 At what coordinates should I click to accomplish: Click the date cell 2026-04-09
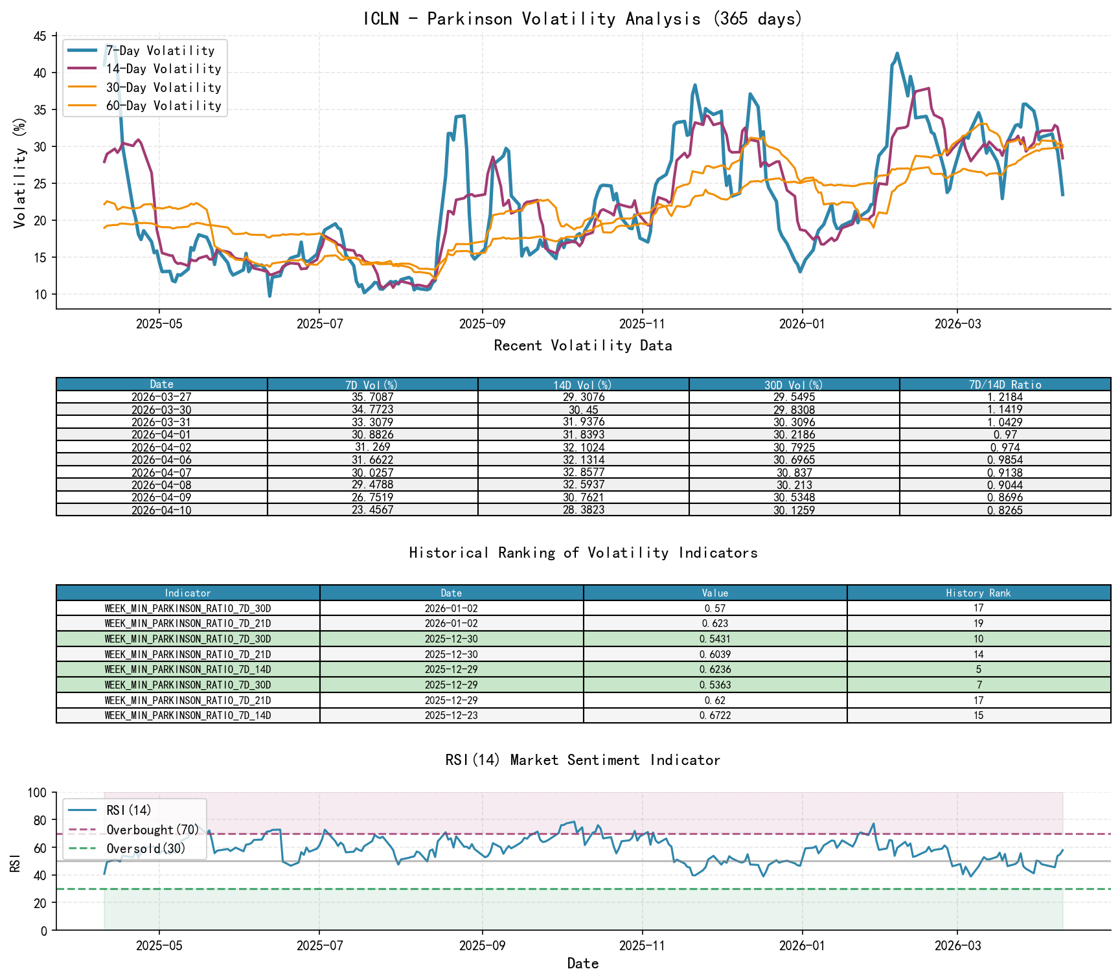pos(162,497)
